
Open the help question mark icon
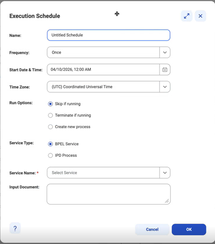coord(15,228)
